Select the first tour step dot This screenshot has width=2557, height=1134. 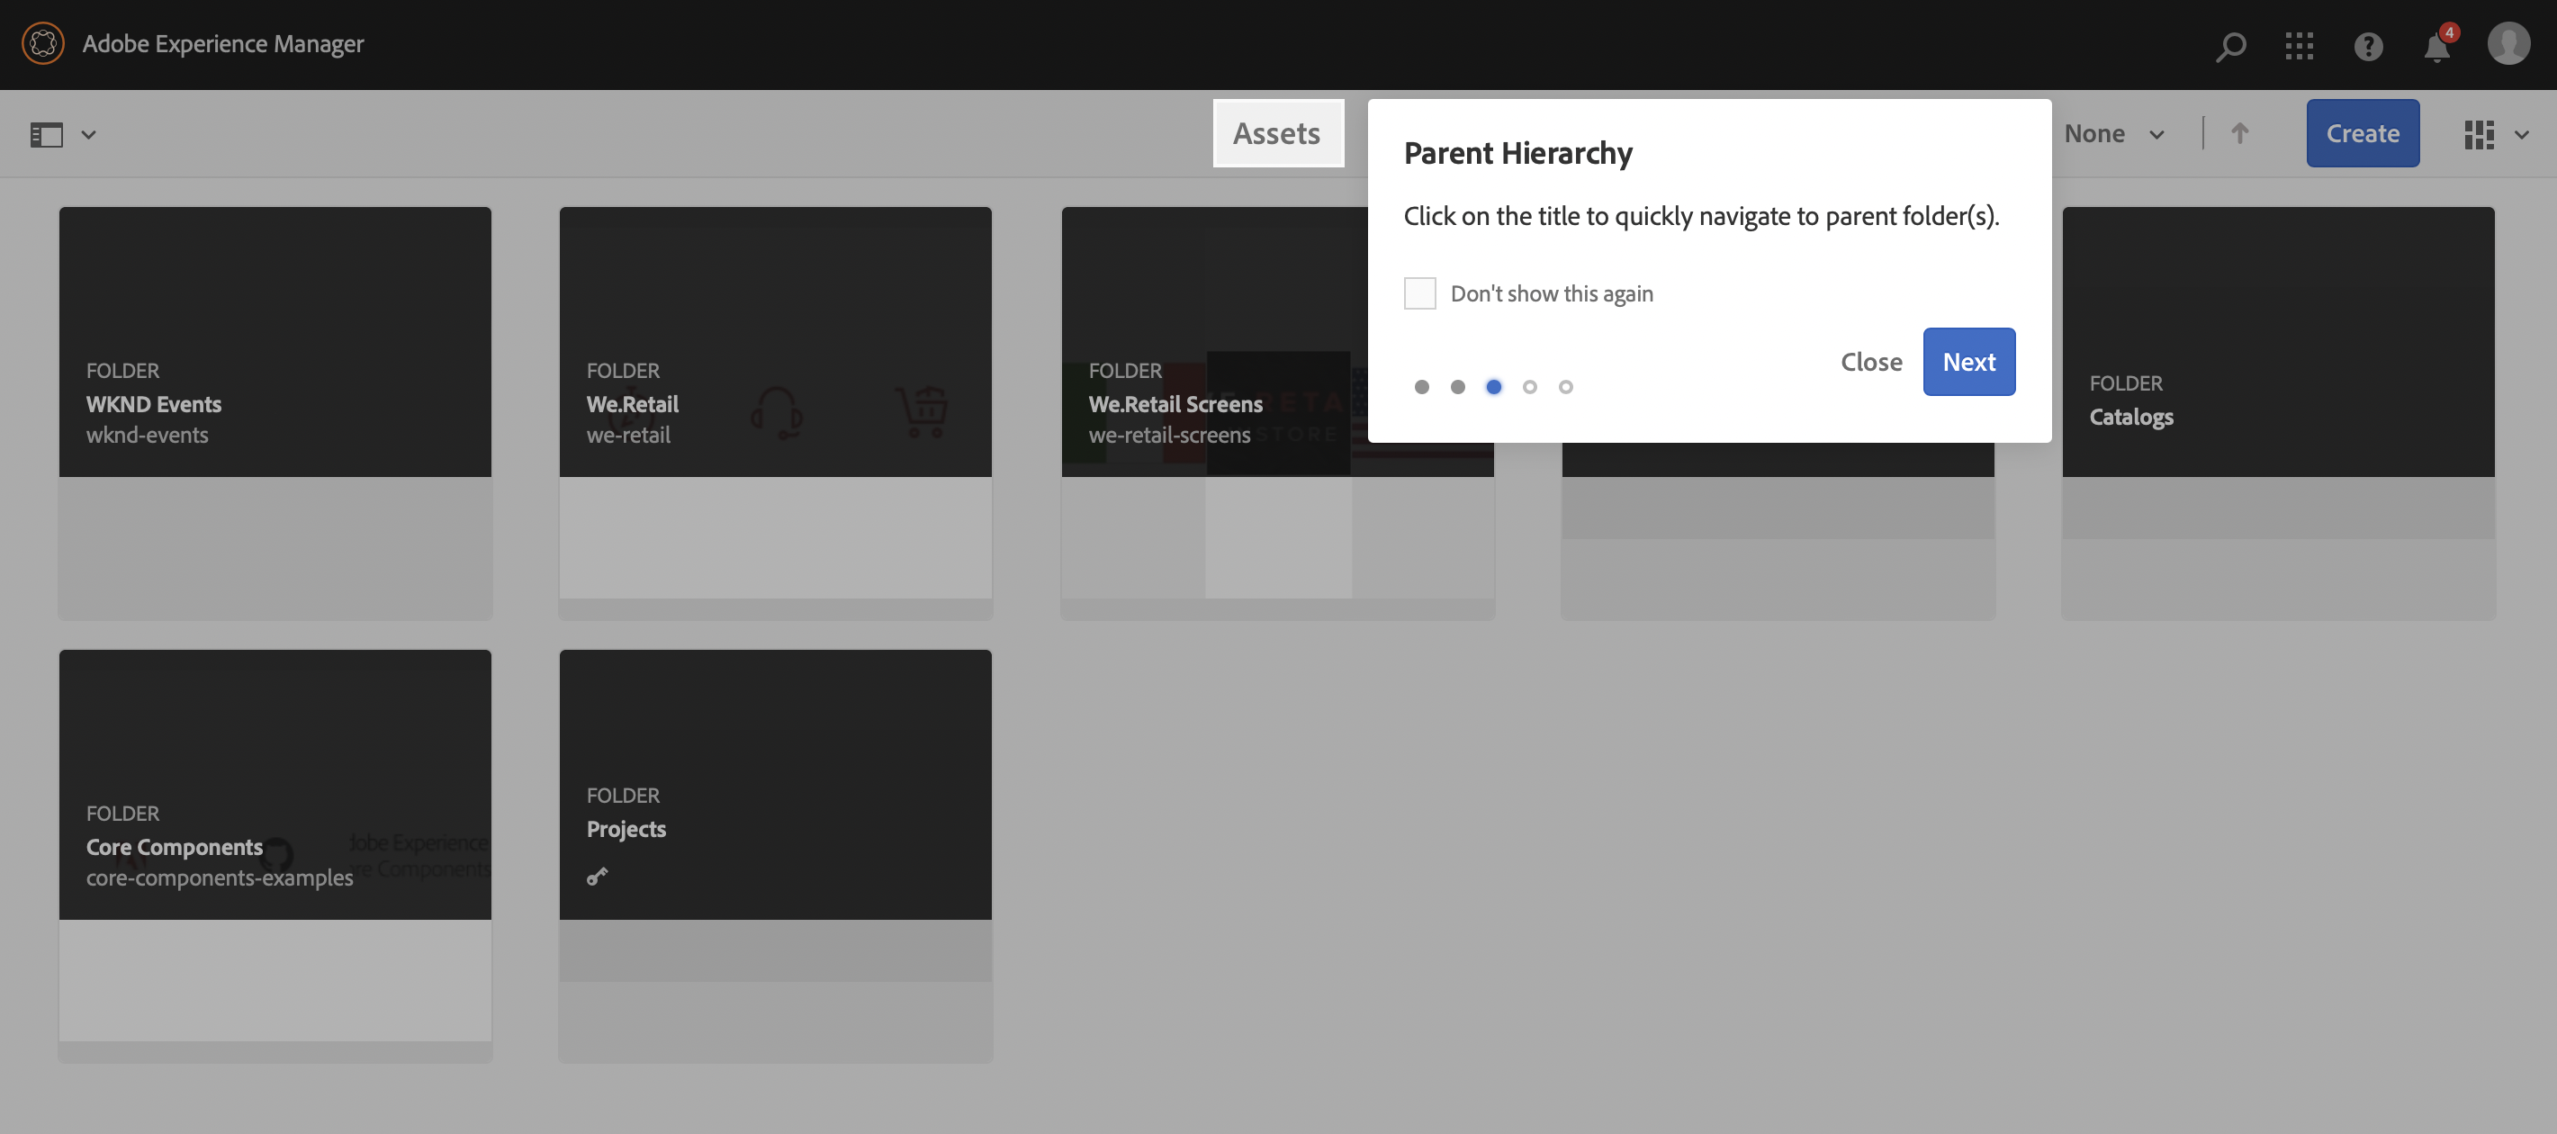1421,386
